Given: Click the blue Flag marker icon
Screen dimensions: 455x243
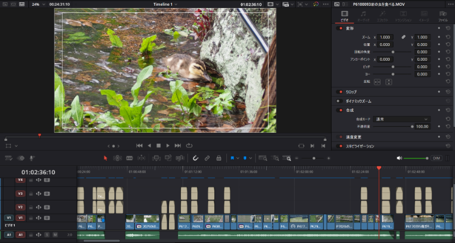Looking at the screenshot, I should coord(232,158).
